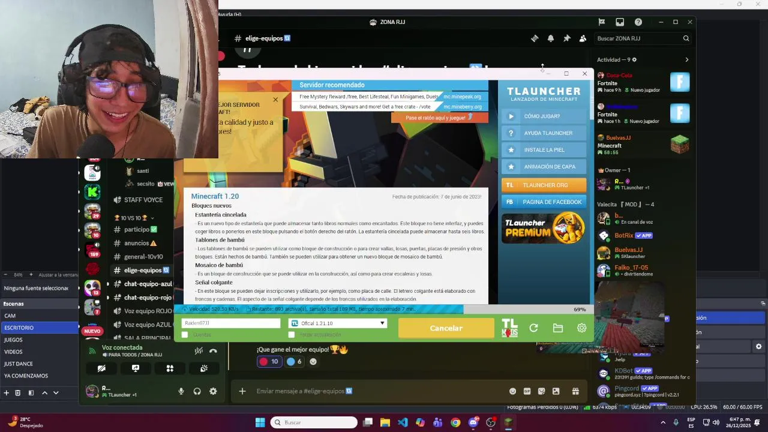Toggle red circle reaction 10
The width and height of the screenshot is (768, 432).
click(x=269, y=361)
